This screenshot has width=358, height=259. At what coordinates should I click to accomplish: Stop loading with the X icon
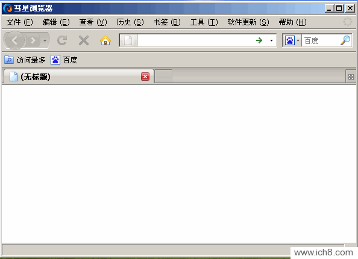point(84,40)
